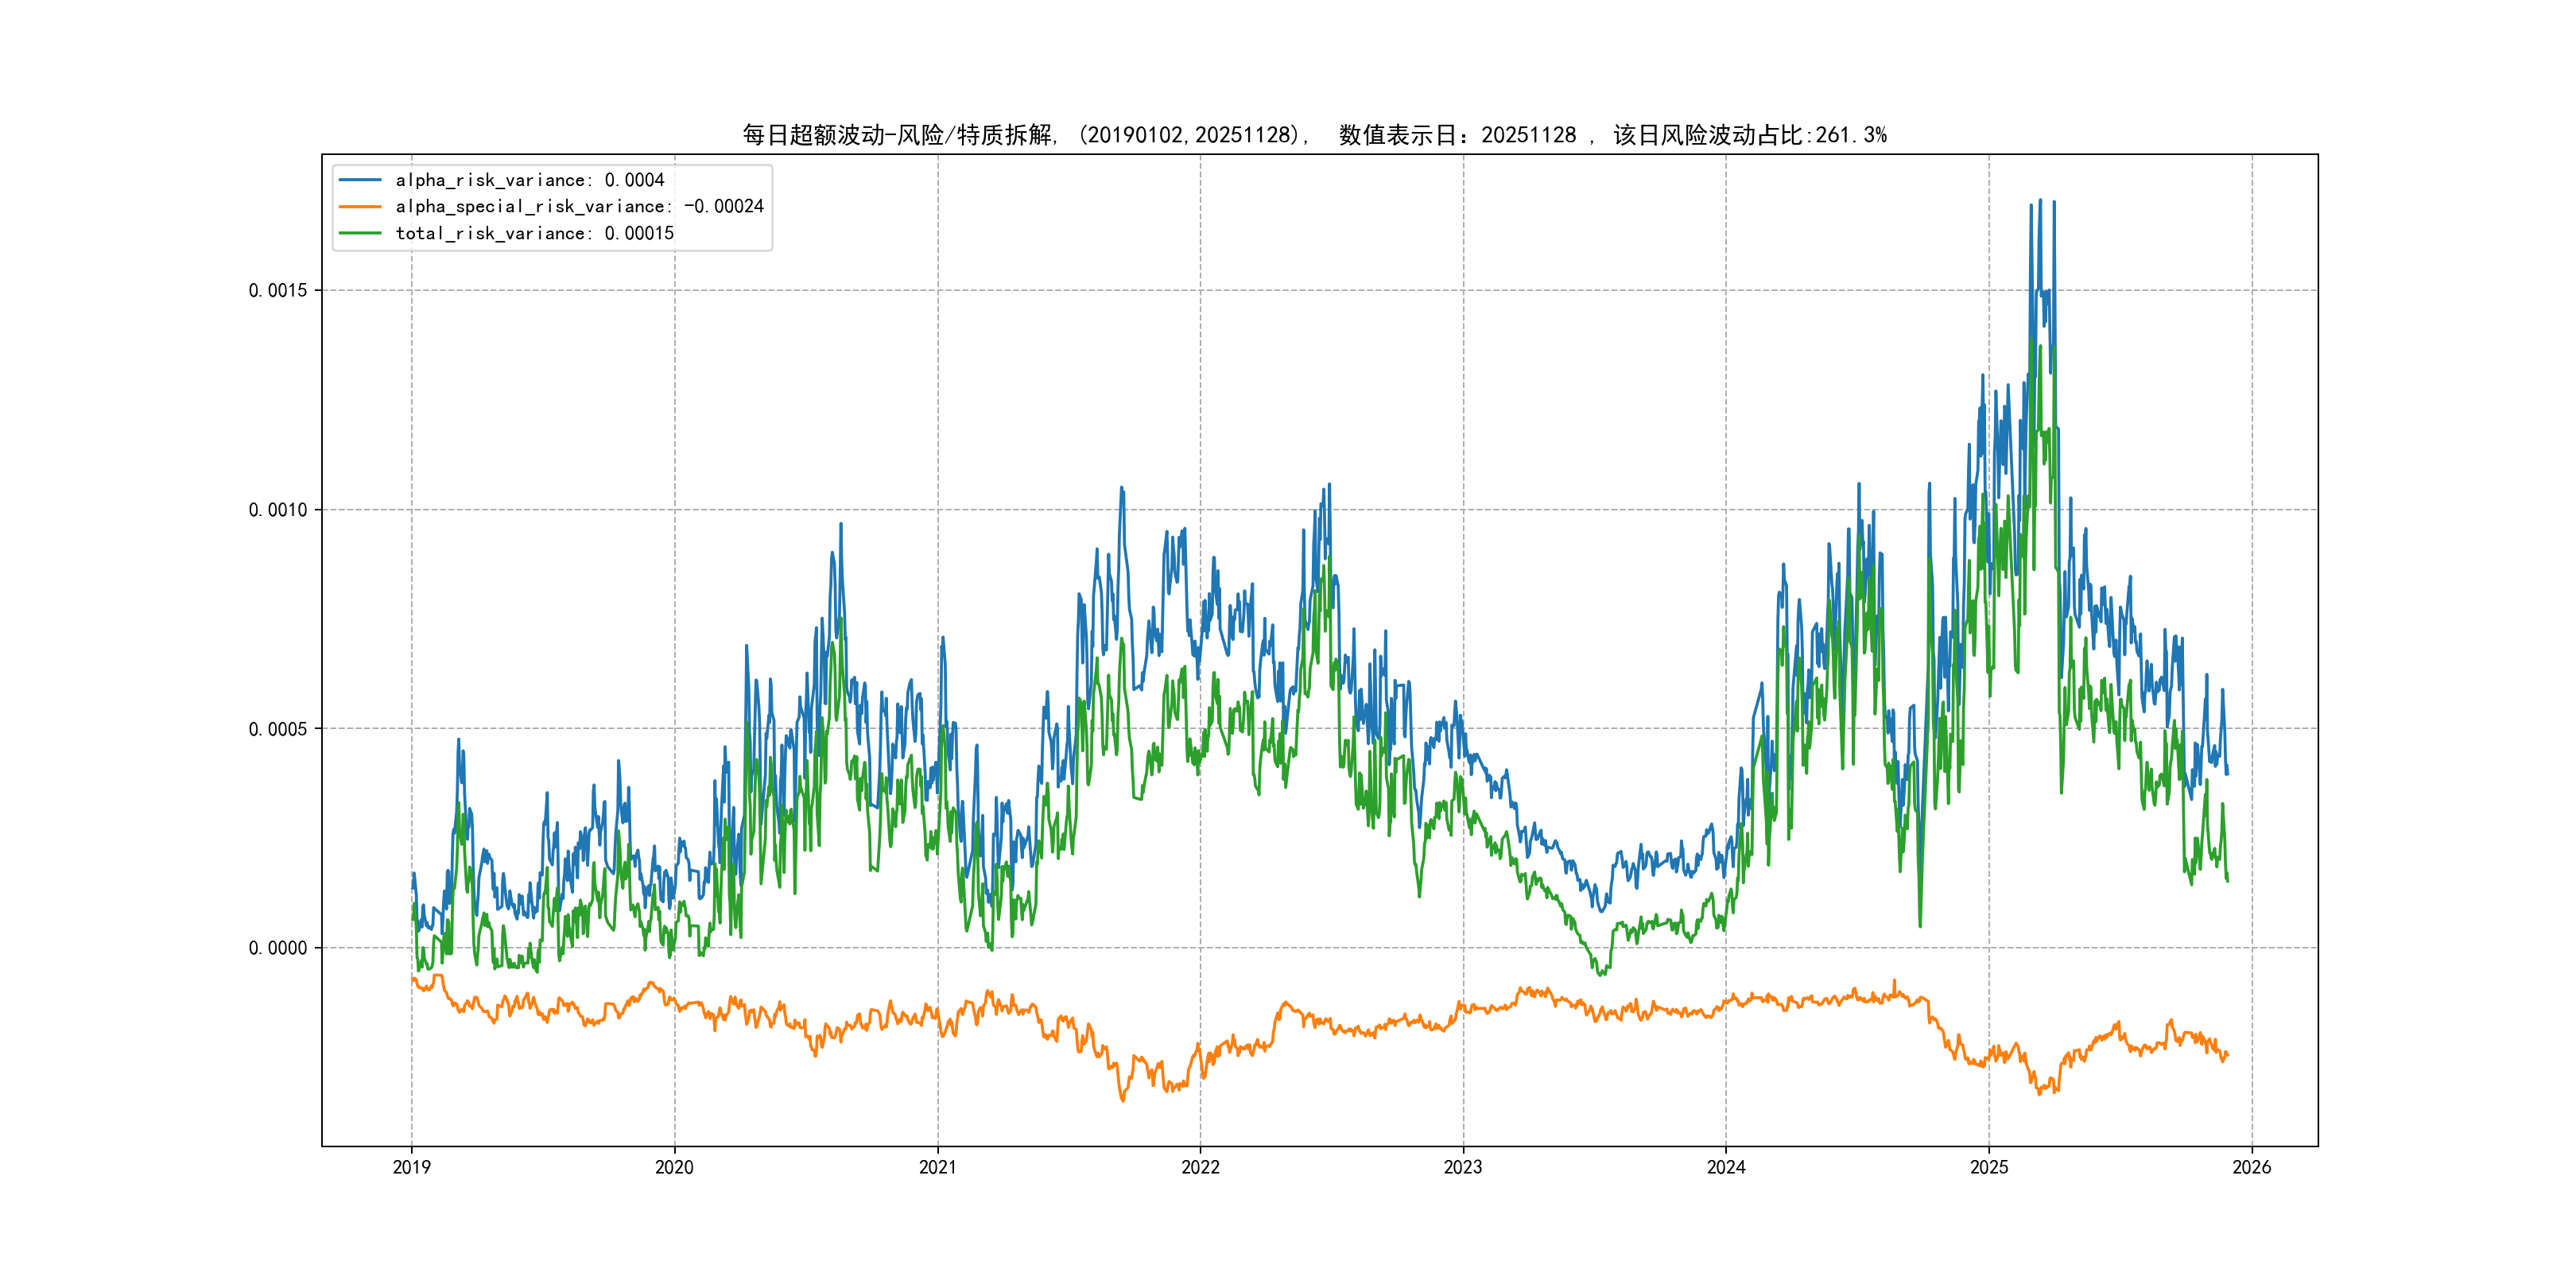
Task: Click the 2022 x-axis tick label
Action: tap(1200, 1167)
